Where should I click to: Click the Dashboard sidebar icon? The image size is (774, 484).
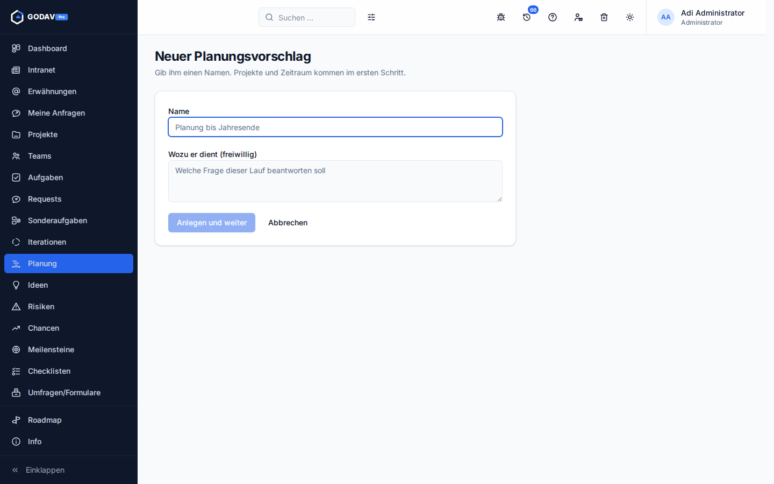[x=16, y=48]
